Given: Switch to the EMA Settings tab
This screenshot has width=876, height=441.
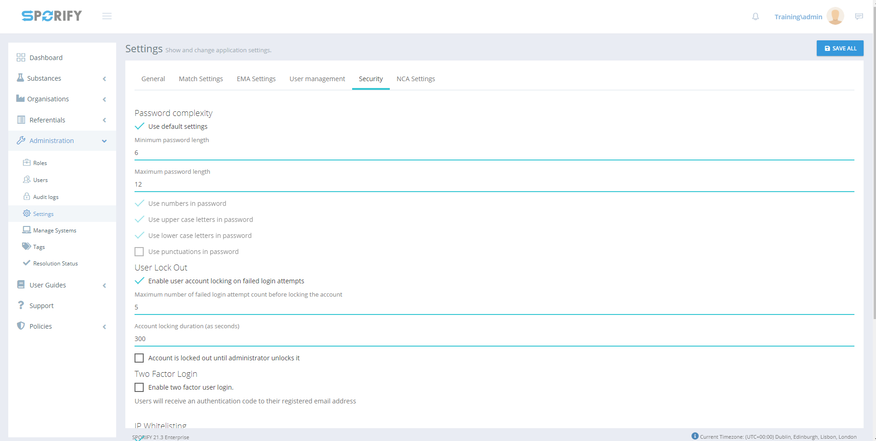Looking at the screenshot, I should (x=256, y=79).
